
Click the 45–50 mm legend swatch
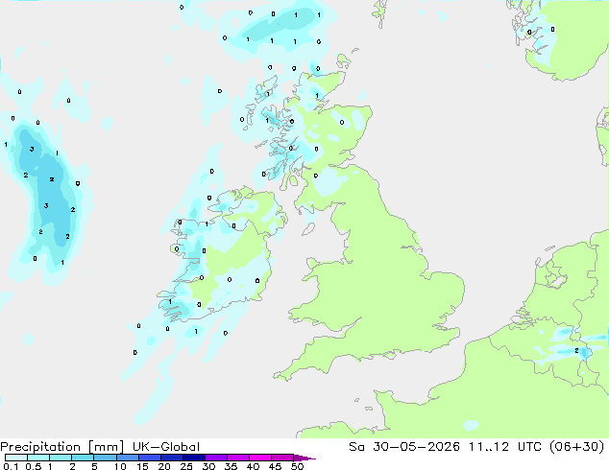(282, 458)
